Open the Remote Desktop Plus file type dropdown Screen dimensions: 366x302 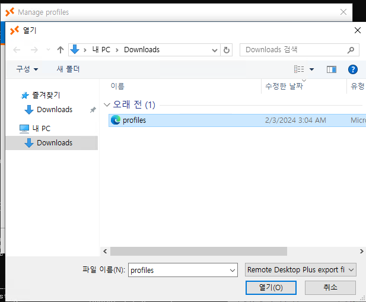click(301, 270)
